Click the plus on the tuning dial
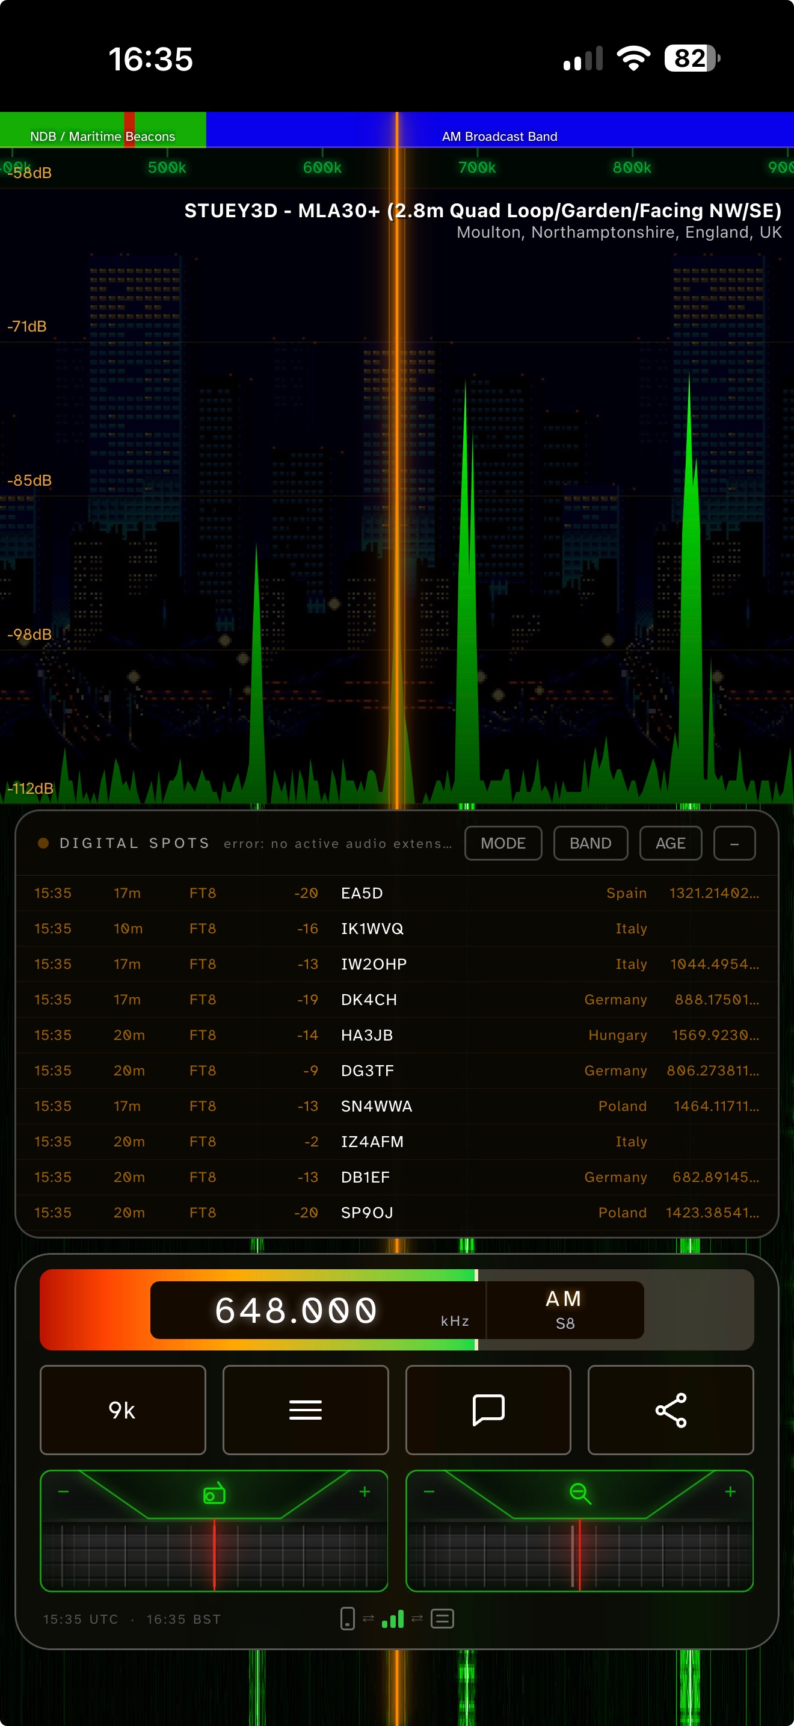 point(365,1491)
